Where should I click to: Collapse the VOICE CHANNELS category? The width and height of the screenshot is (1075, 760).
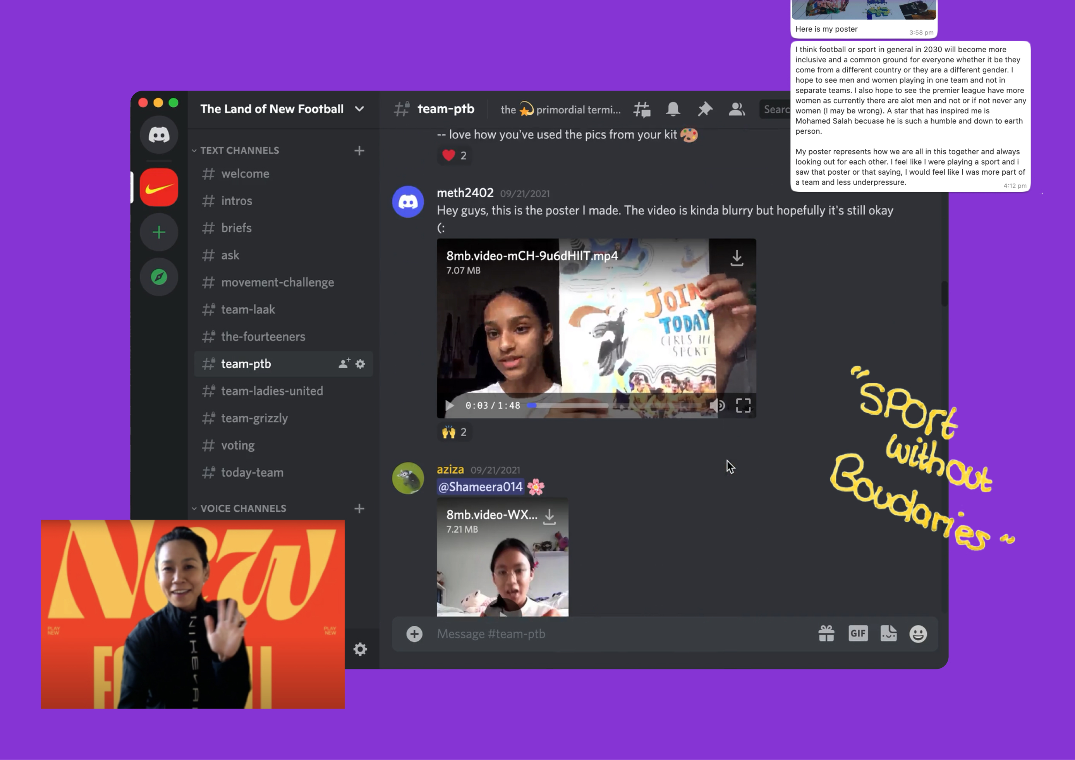(x=239, y=508)
